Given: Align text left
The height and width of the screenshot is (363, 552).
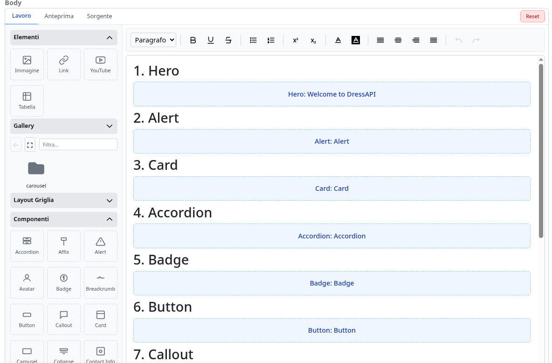Looking at the screenshot, I should click(x=380, y=40).
